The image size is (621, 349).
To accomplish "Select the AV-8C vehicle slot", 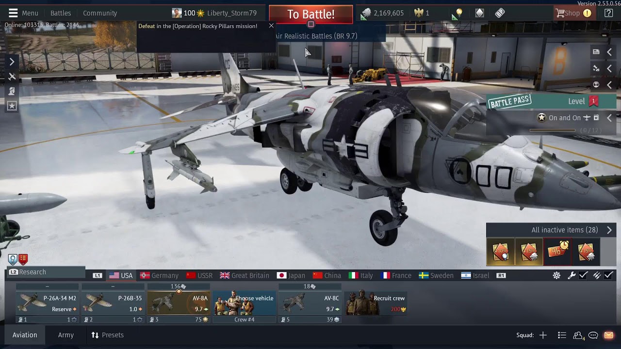I will [x=310, y=304].
